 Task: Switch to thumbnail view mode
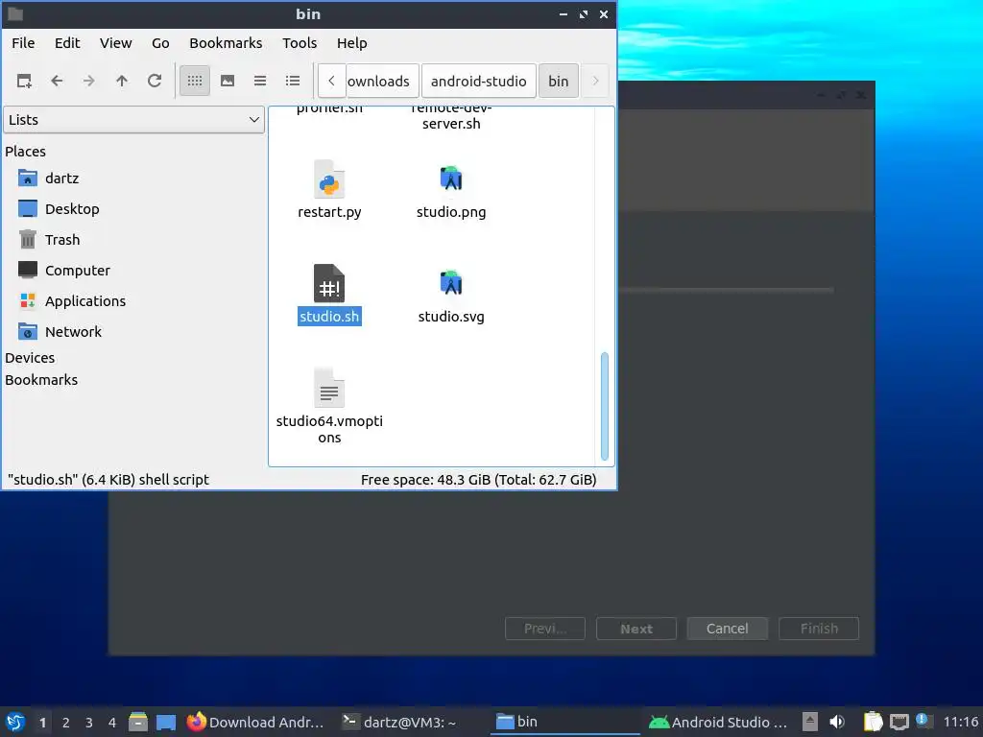click(x=228, y=81)
